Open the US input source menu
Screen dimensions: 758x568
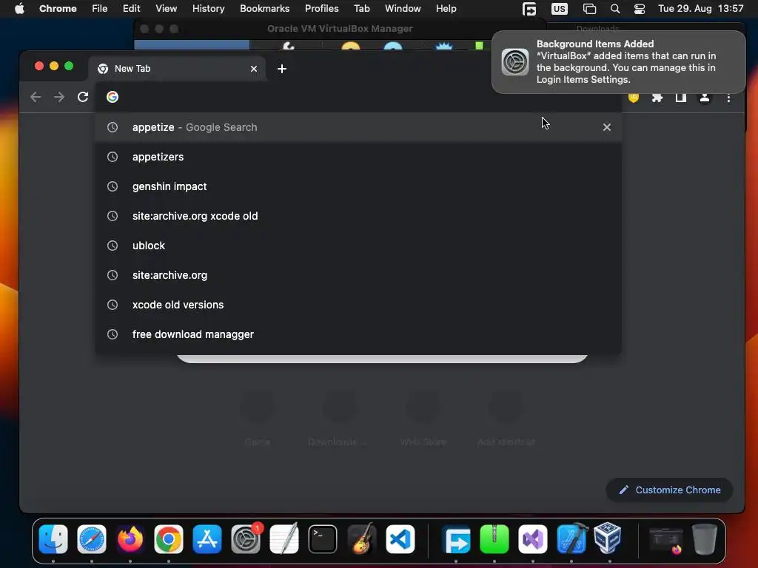[560, 9]
